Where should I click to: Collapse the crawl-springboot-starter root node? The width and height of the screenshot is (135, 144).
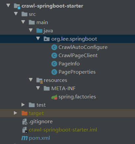(8, 5)
